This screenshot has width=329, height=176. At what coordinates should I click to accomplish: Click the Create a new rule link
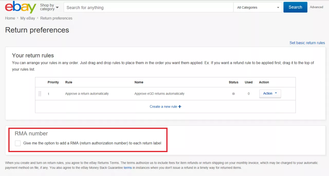(163, 107)
